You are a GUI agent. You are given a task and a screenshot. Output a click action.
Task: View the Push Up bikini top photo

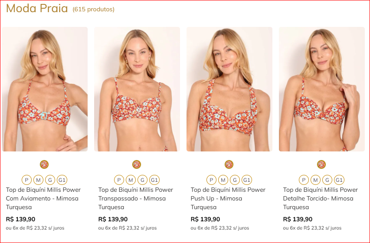click(229, 89)
